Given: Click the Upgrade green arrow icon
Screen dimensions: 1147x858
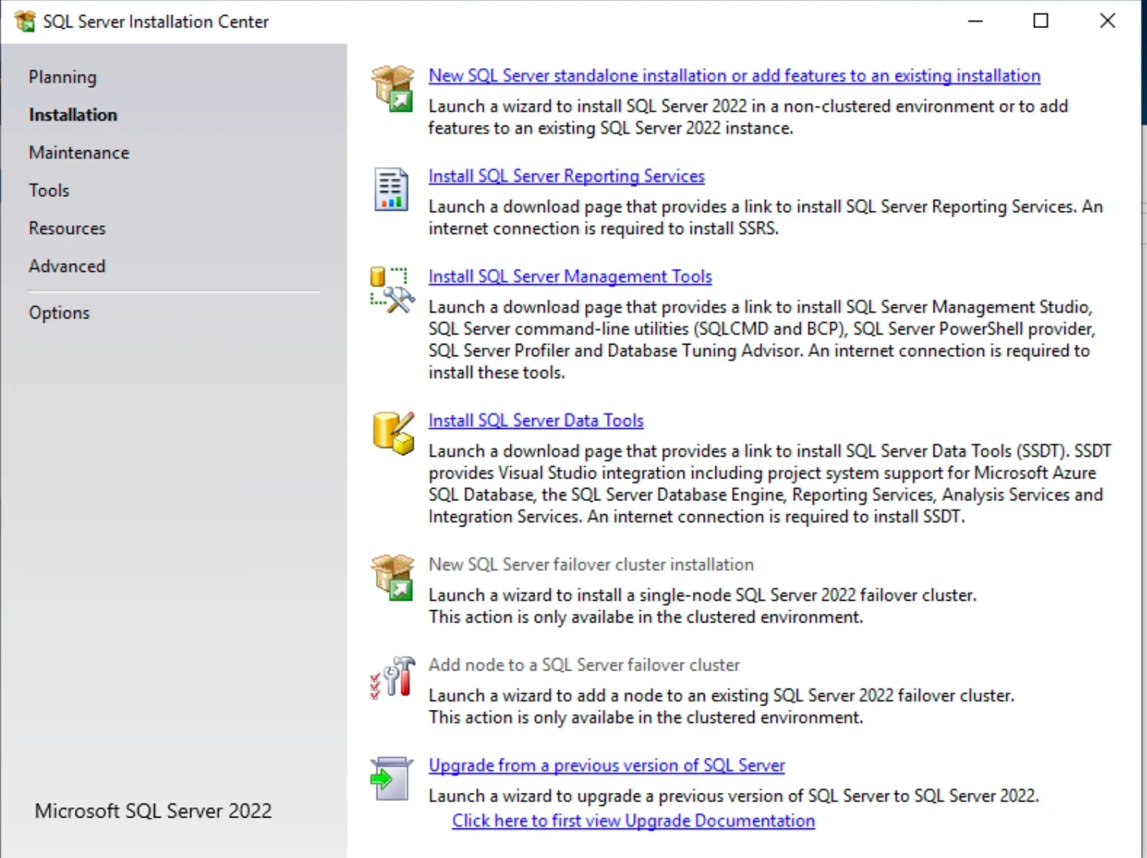Looking at the screenshot, I should tap(392, 778).
